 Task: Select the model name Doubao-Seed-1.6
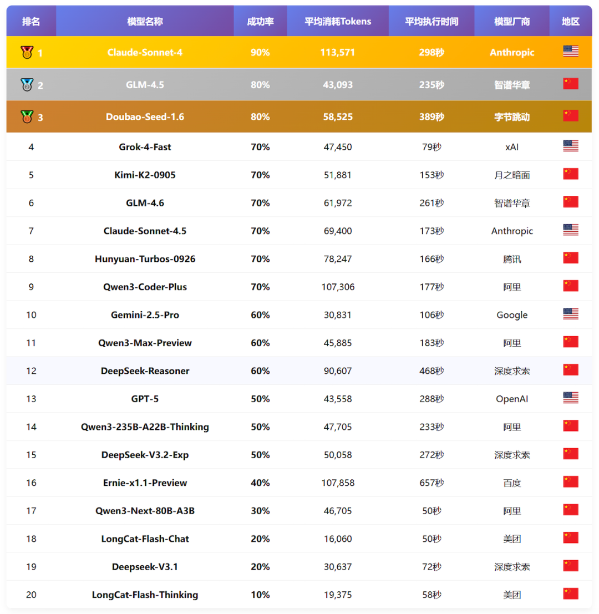pos(145,116)
